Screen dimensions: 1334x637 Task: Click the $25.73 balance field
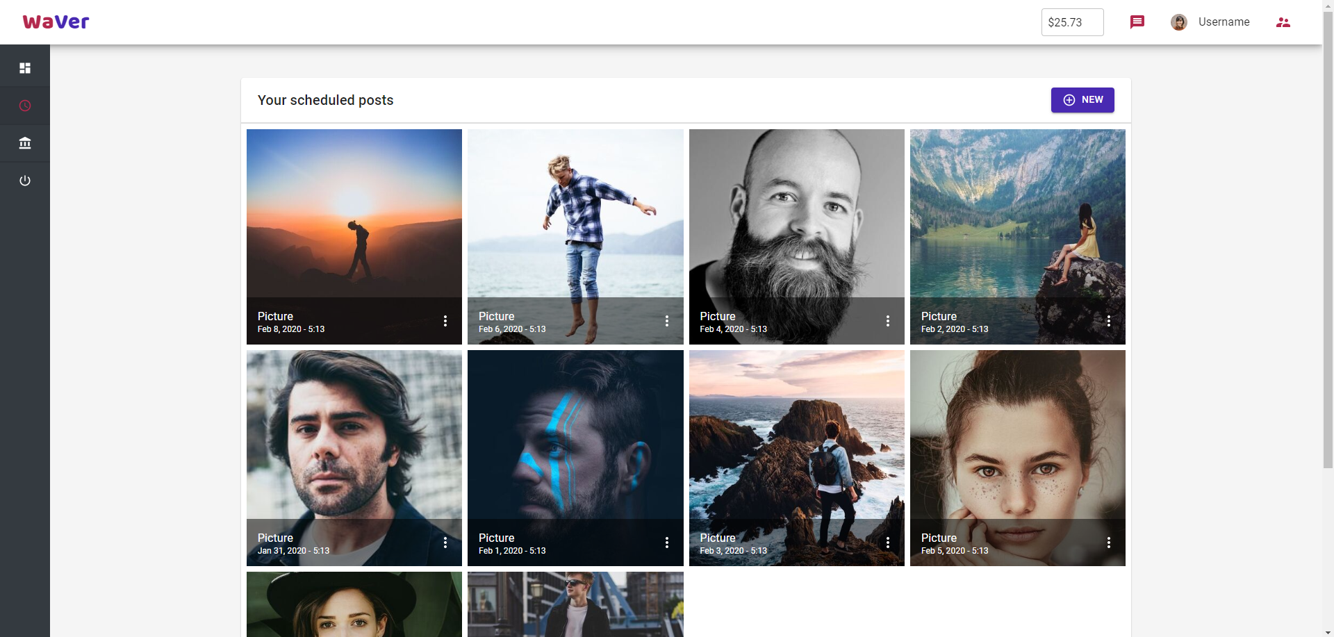[x=1072, y=22]
